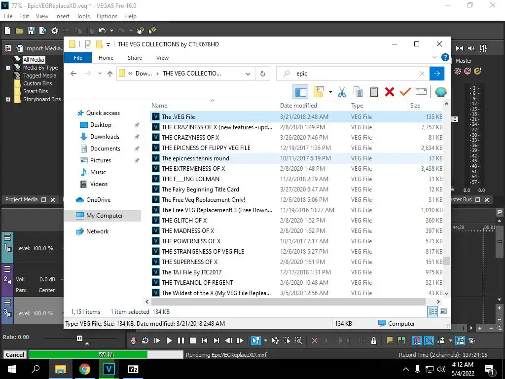
Task: Select All Media in the Project Media tree
Action: (x=34, y=60)
